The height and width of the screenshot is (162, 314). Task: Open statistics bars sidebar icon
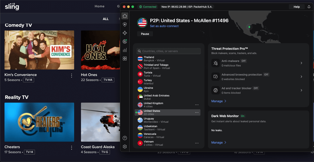(125, 50)
